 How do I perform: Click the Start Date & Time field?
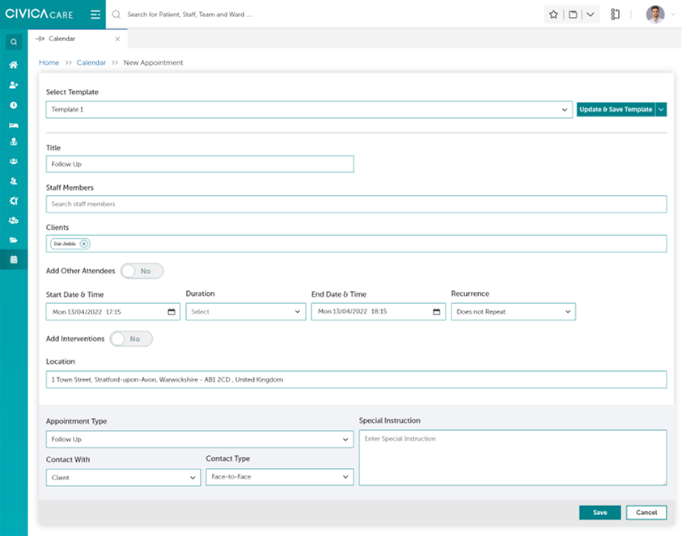(113, 312)
